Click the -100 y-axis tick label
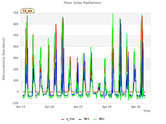The height and width of the screenshot is (124, 166). coord(15,103)
